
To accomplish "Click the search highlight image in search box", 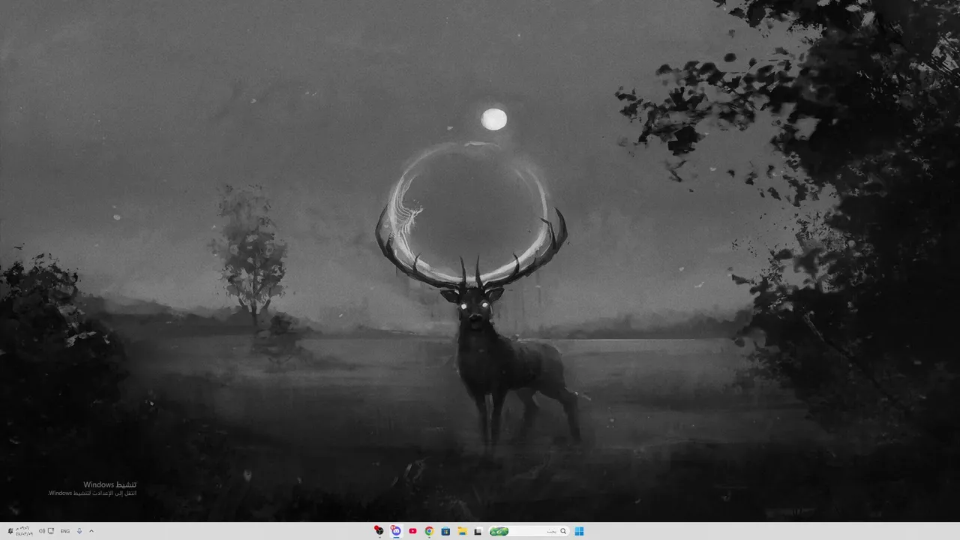I will pos(499,531).
